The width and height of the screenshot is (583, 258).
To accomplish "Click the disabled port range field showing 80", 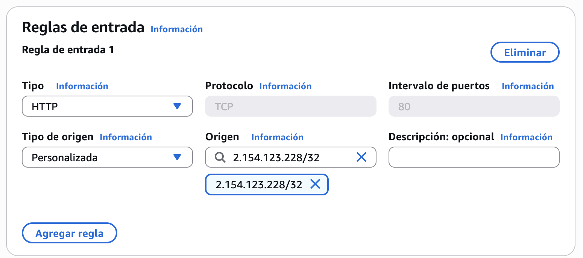I will 474,106.
